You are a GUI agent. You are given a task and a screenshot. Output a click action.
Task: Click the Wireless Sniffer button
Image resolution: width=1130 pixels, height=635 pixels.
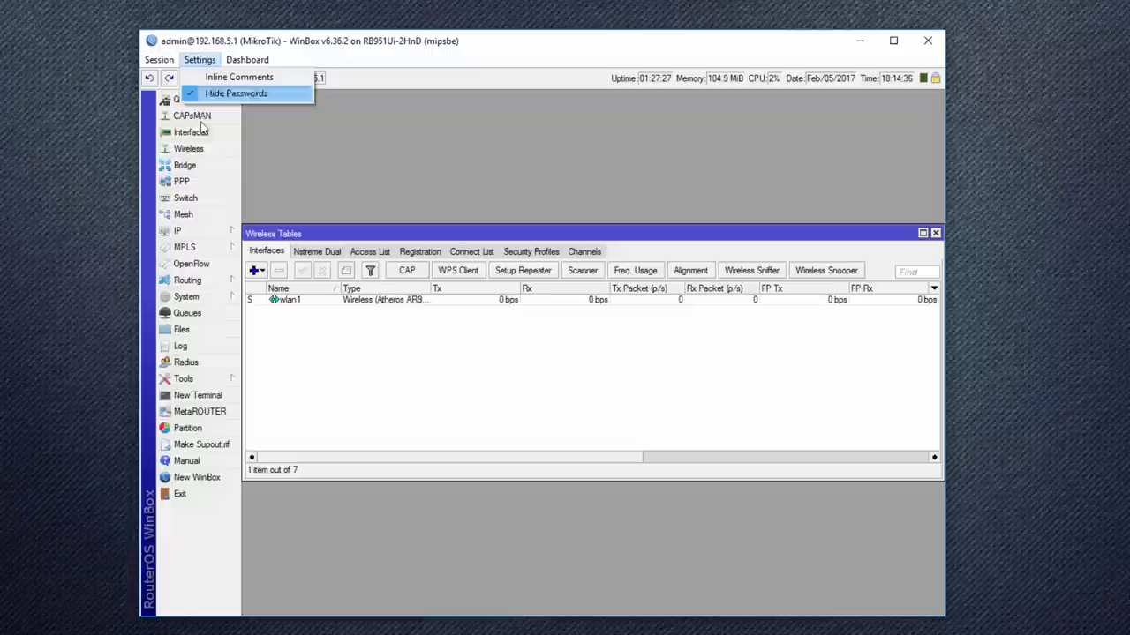pyautogui.click(x=752, y=271)
